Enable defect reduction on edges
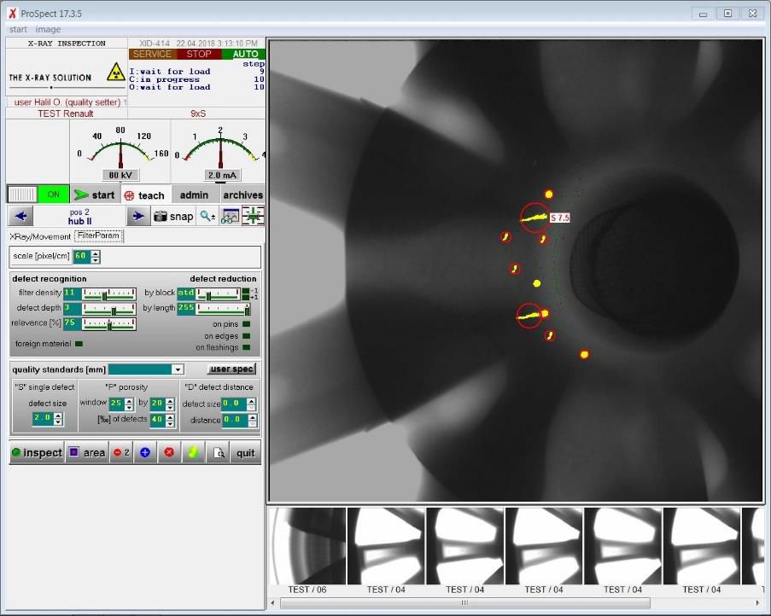 [x=247, y=336]
